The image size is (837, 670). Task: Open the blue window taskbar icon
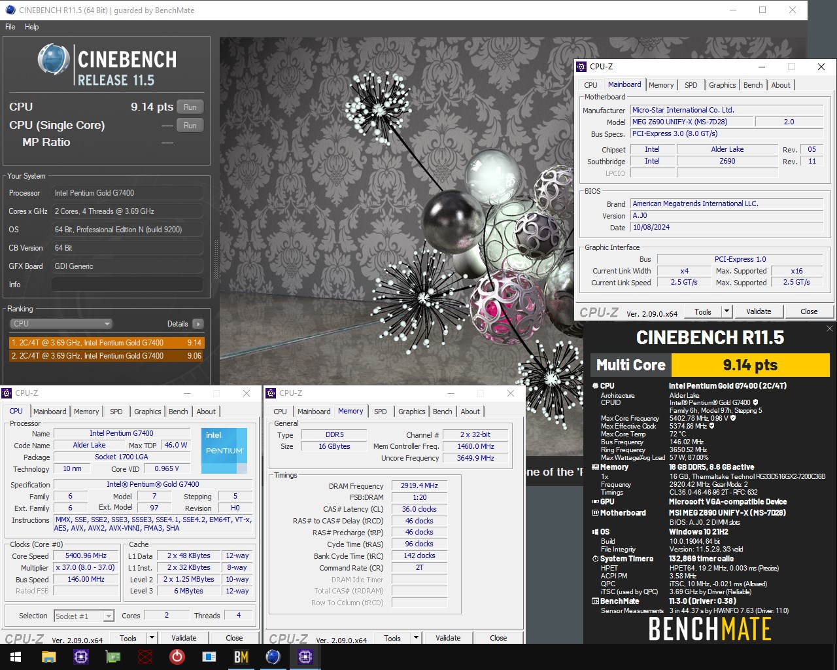click(x=209, y=657)
